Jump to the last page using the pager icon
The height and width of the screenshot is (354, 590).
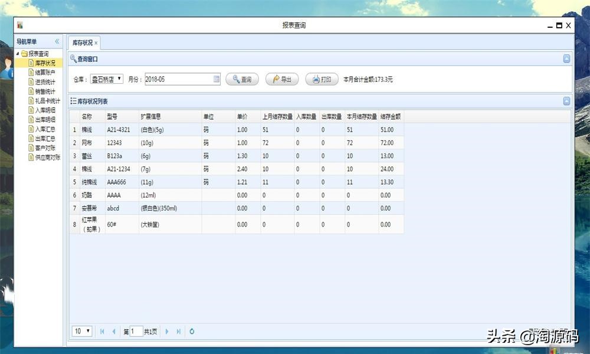pyautogui.click(x=178, y=331)
